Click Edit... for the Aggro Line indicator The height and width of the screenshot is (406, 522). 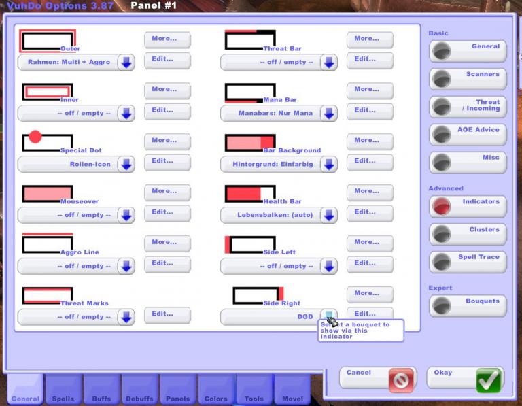pos(167,264)
